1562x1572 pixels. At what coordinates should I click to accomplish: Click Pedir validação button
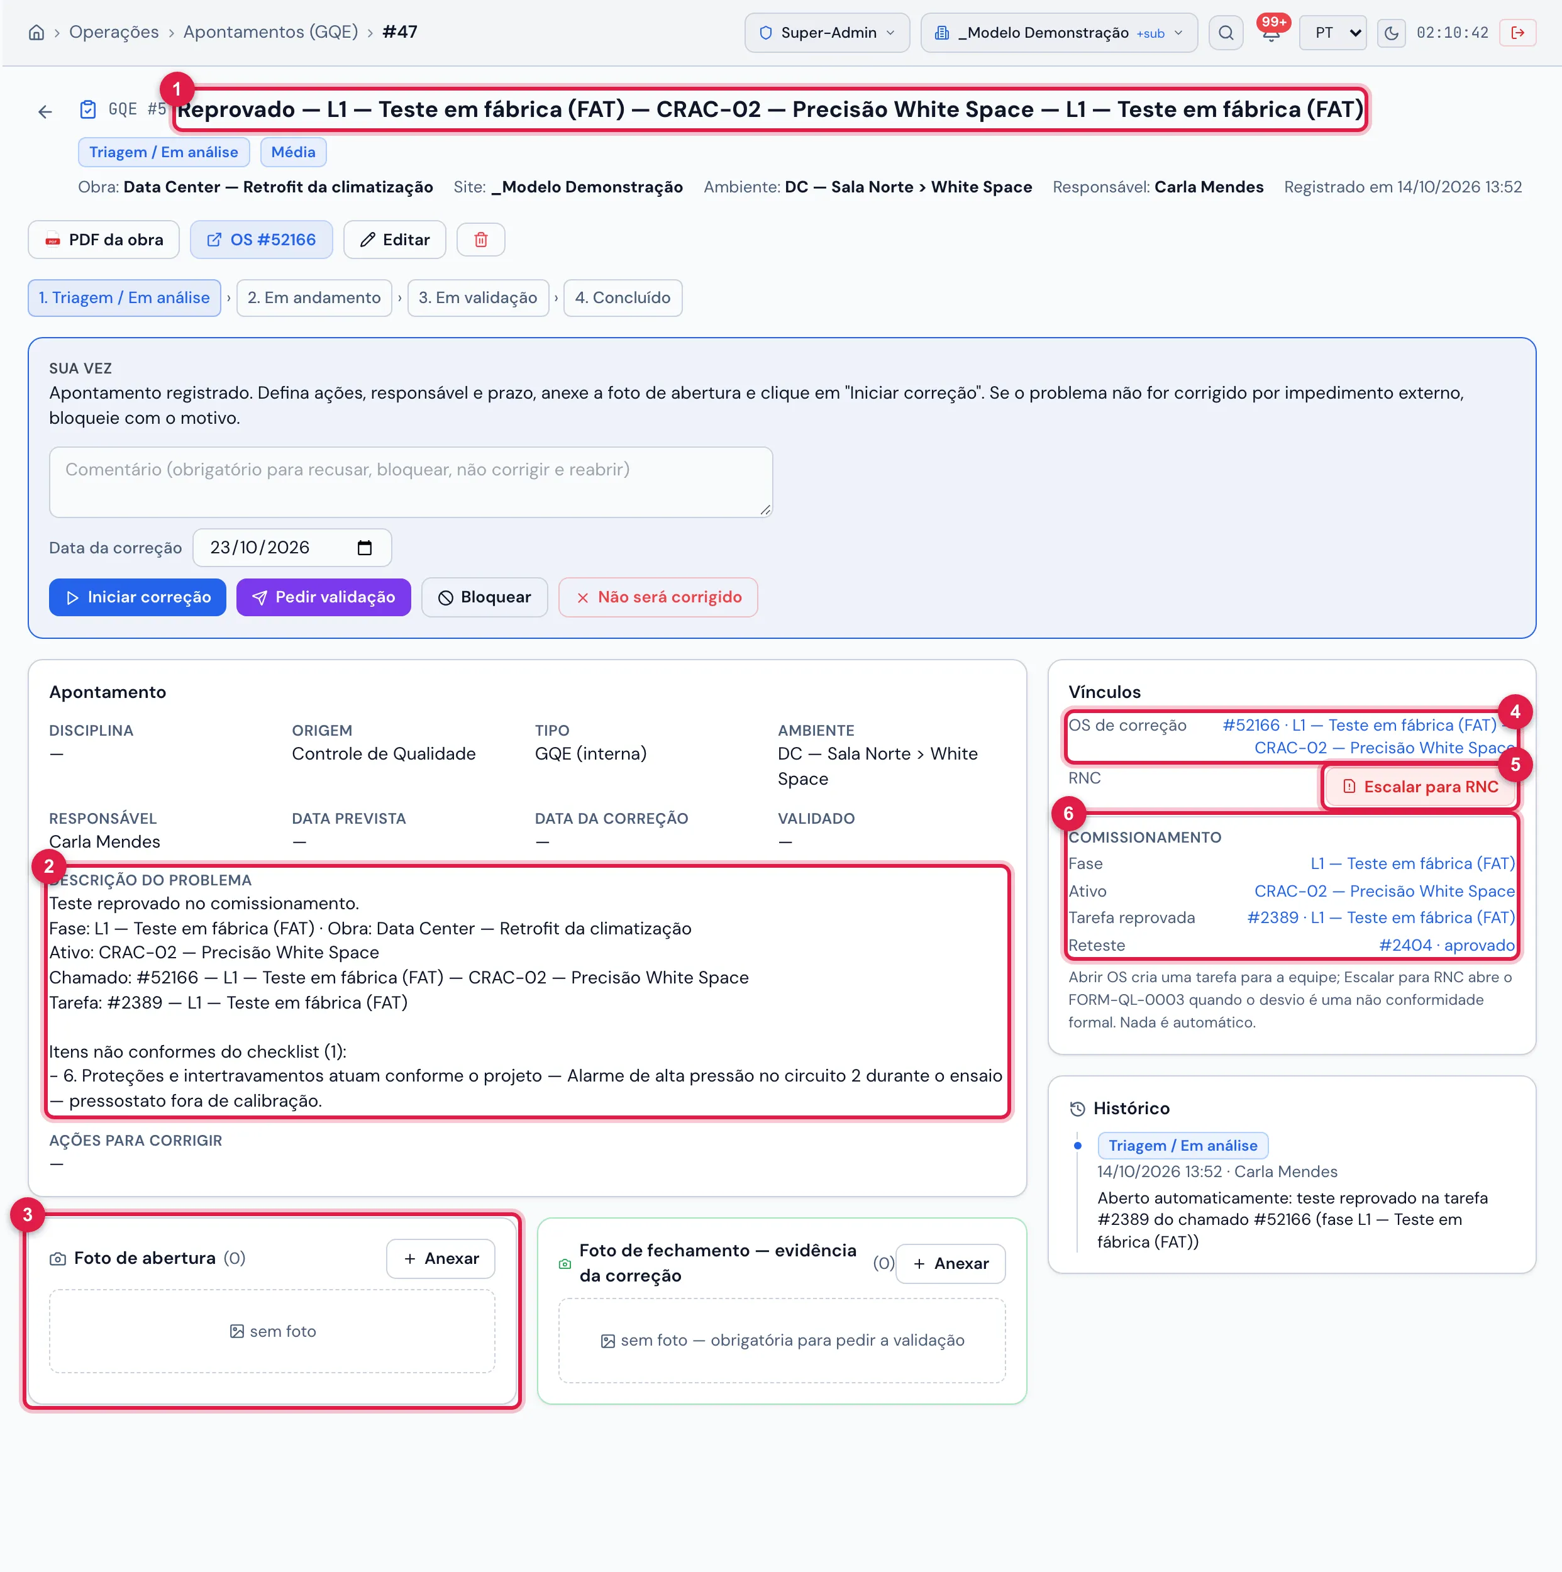(324, 597)
